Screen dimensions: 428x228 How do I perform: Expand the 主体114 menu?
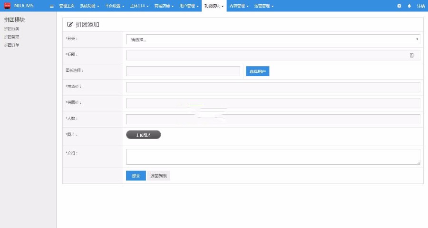click(139, 6)
